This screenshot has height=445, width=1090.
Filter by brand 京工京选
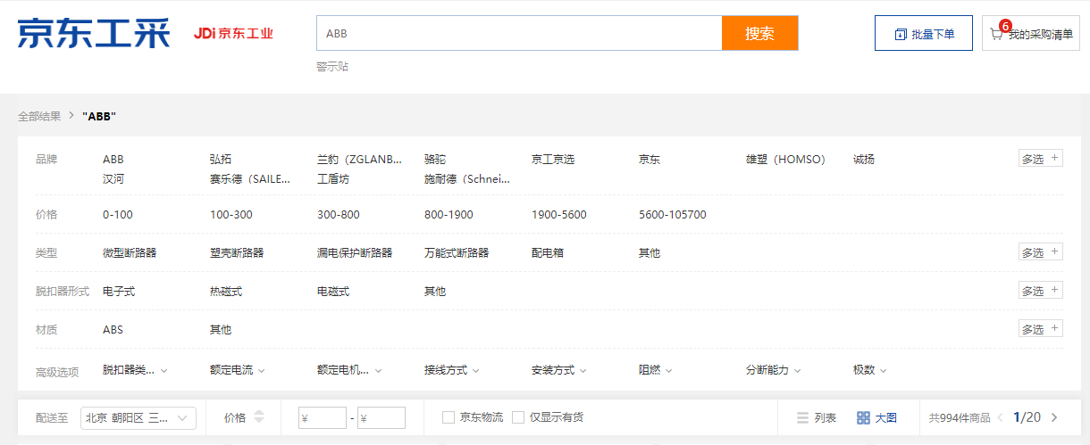(x=553, y=160)
